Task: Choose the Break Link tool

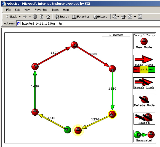Action: (x=144, y=83)
